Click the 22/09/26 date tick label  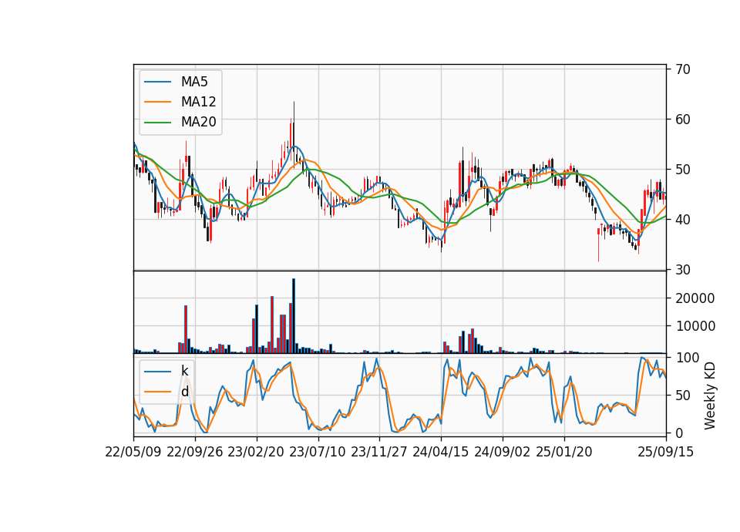click(x=195, y=452)
